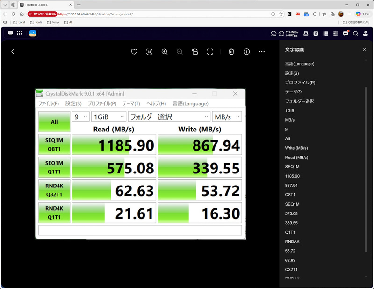Screen dimensions: 374x289
Task: Open the browser extensions puzzle icon
Action: 315,14
